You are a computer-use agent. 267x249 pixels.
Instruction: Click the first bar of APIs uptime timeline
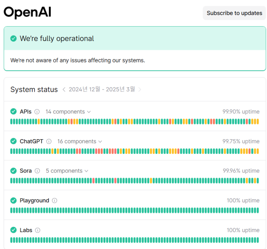[x=11, y=122]
